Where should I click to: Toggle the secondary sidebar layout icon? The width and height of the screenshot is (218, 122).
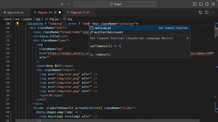click(x=207, y=4)
